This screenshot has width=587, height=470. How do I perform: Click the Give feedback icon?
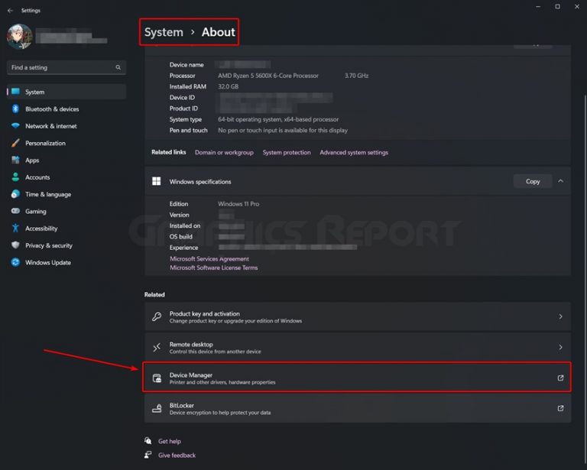(x=148, y=455)
